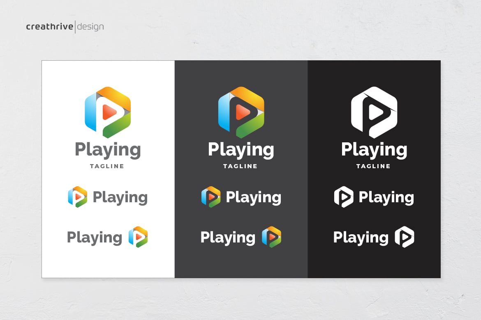The width and height of the screenshot is (481, 320).
Task: Select small white hexagon icon following Playing on black panel
Action: 404,237
